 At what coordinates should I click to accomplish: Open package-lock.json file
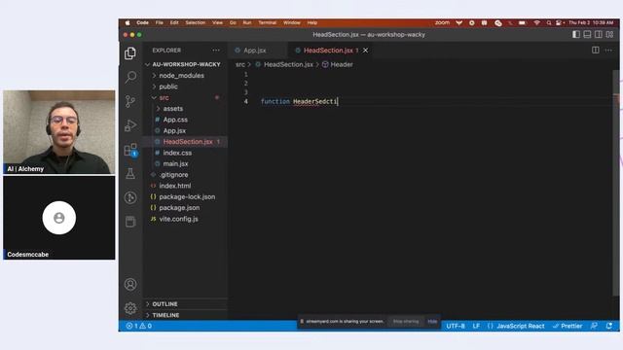pos(187,196)
